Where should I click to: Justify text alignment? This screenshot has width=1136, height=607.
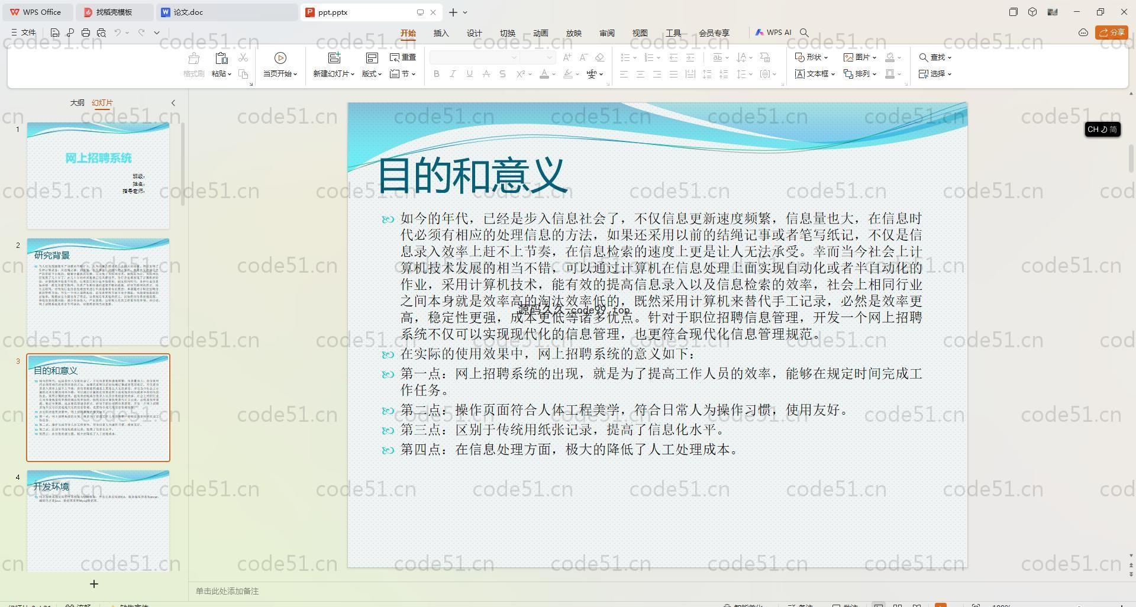pyautogui.click(x=673, y=74)
